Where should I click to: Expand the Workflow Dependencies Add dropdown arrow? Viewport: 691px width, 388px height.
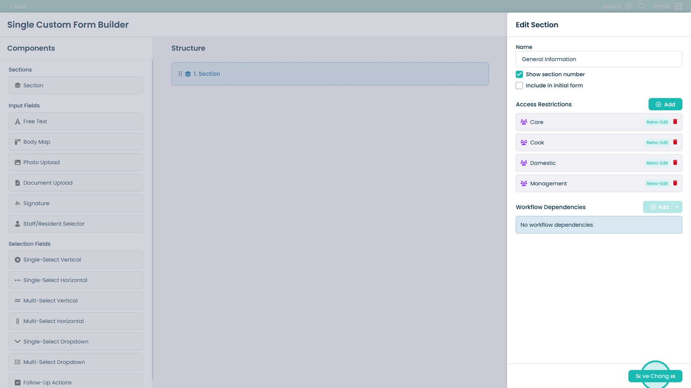[677, 207]
